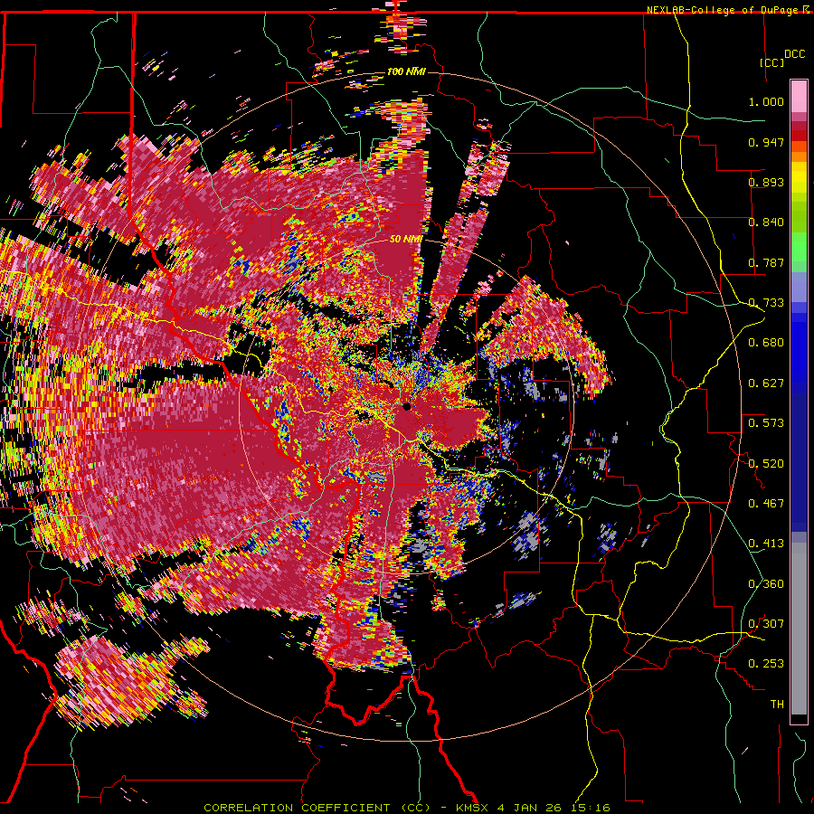The height and width of the screenshot is (814, 814).
Task: Select the 0.253 scale value
Action: coord(766,664)
